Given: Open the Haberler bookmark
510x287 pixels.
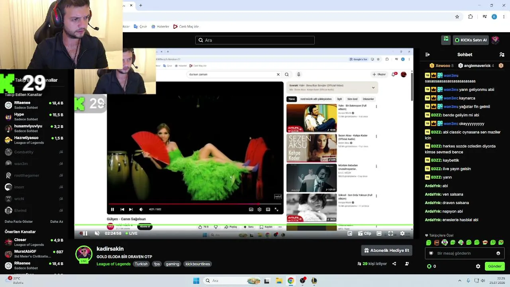Looking at the screenshot, I should click(160, 27).
